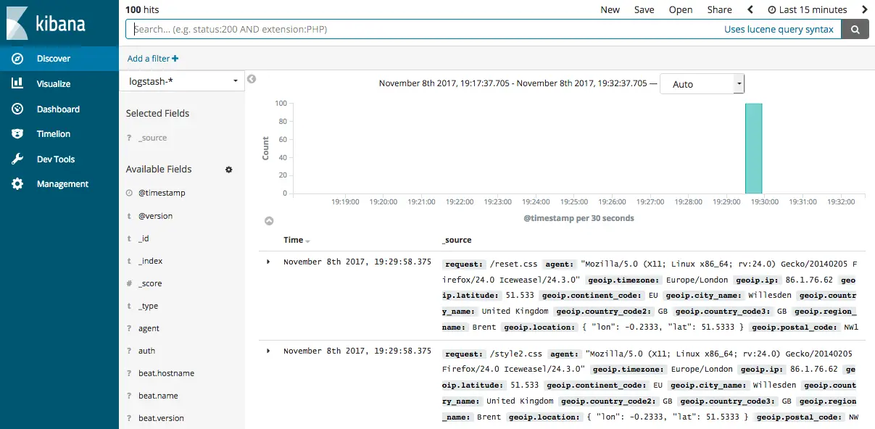
Task: Click the Time column header
Action: (294, 240)
